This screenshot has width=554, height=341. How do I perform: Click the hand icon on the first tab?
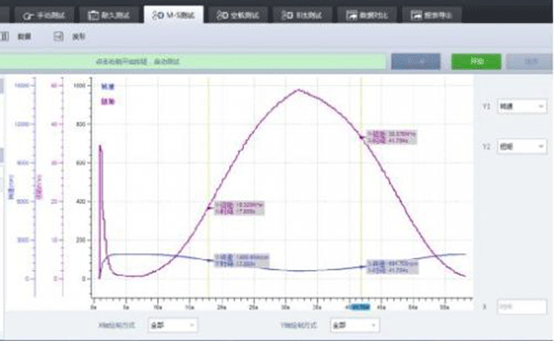pos(28,16)
